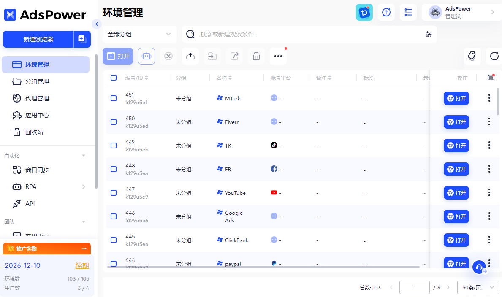502x297 pixels.
Task: Check the checkbox for the FB environment row
Action: (x=113, y=169)
